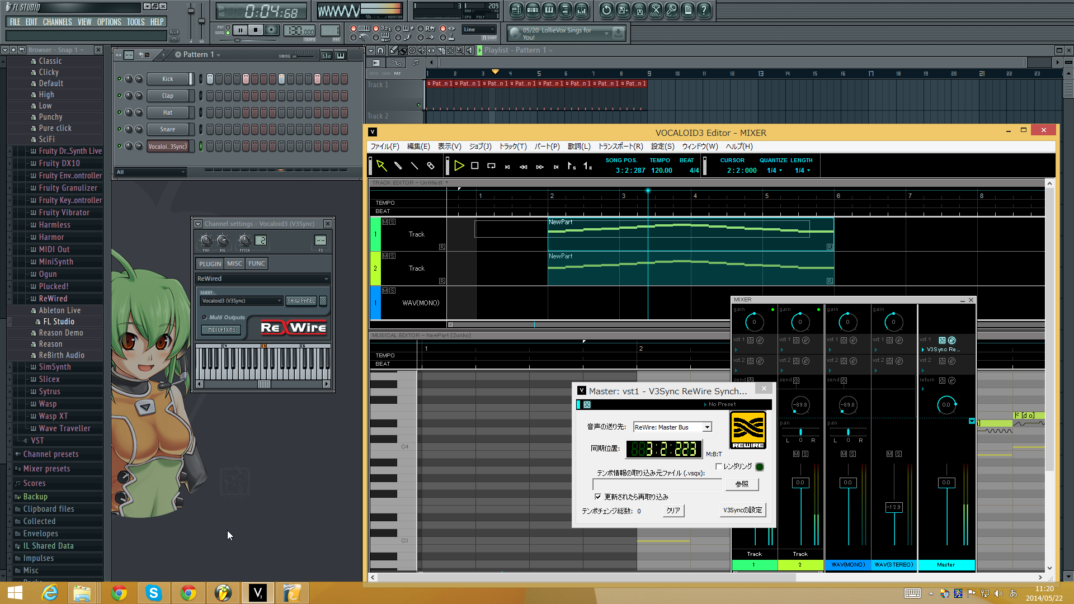This screenshot has width=1074, height=604.
Task: Toggle Master vst 1 power button in mixer
Action: 942,340
